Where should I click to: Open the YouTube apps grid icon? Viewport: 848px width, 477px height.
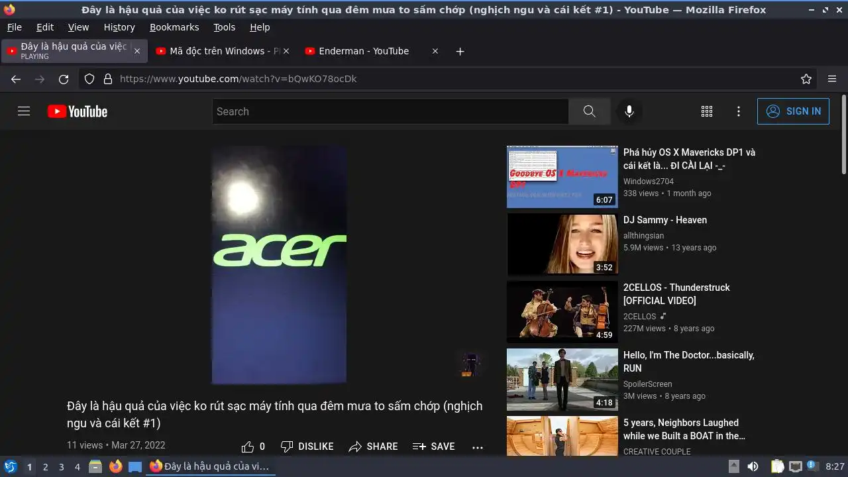point(707,111)
